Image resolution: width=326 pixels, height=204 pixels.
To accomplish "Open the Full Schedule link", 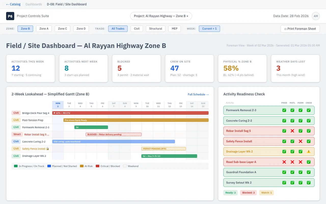I will tap(198, 94).
